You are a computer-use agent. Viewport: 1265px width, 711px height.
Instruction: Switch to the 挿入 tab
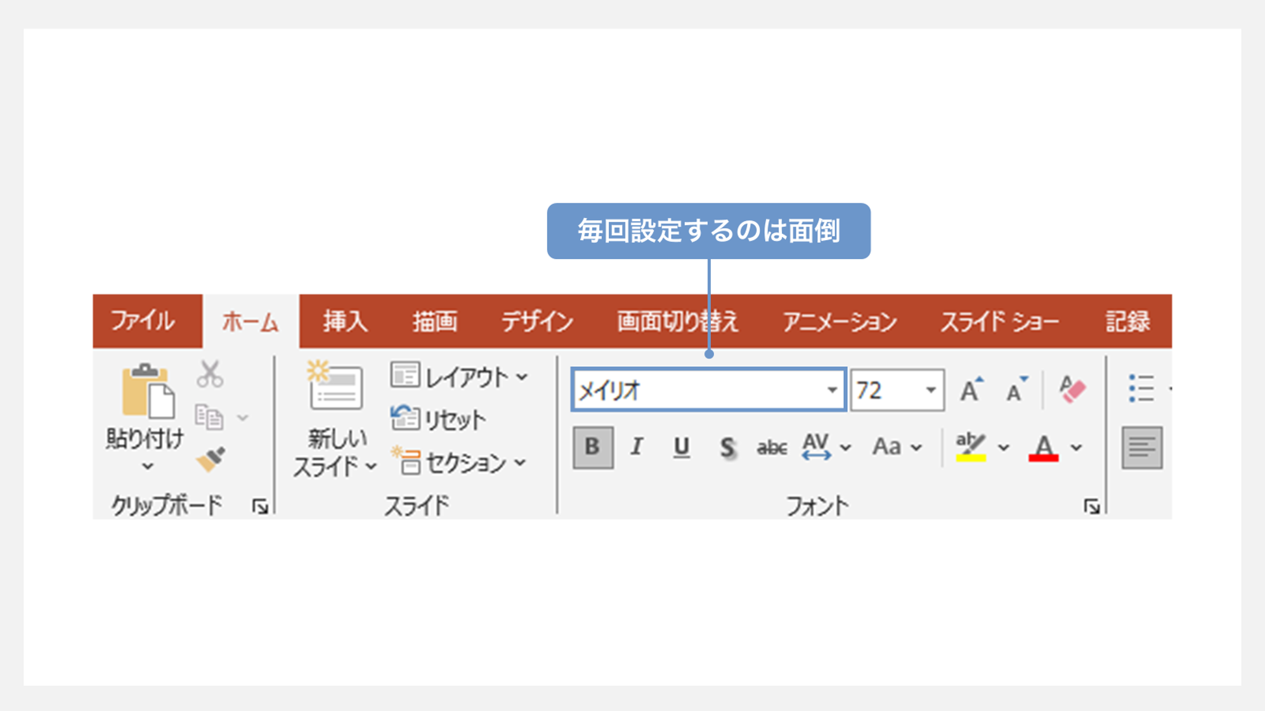tap(346, 321)
